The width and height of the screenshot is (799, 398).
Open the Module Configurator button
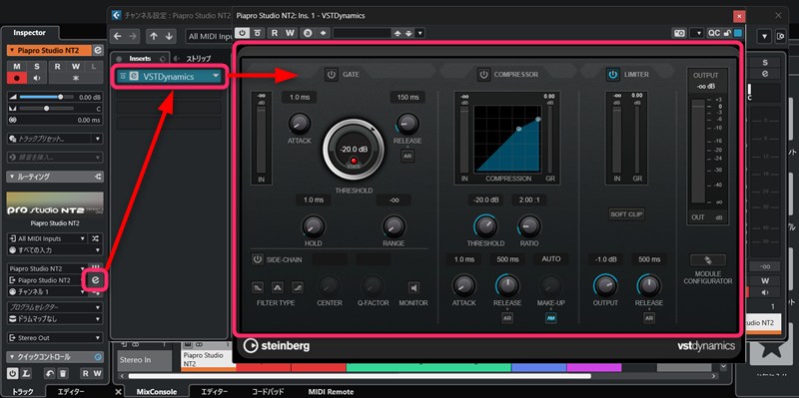(x=708, y=260)
